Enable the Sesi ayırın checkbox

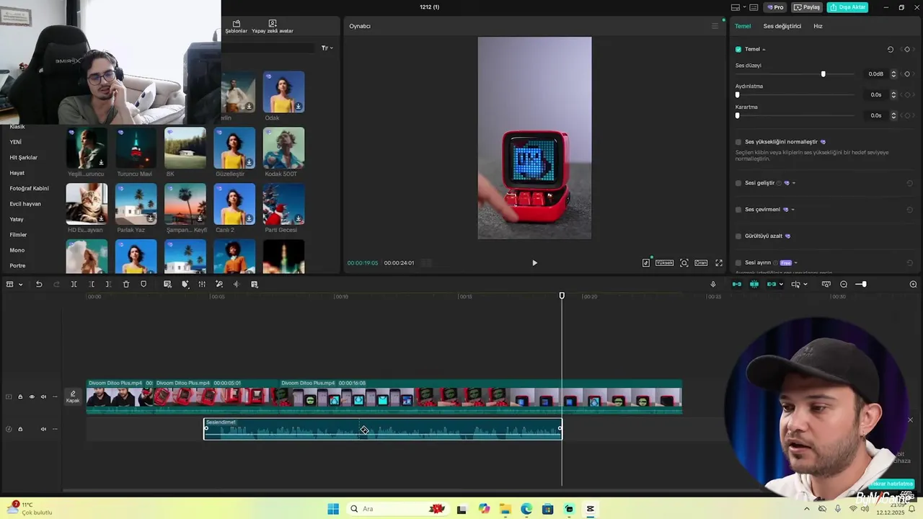(738, 263)
